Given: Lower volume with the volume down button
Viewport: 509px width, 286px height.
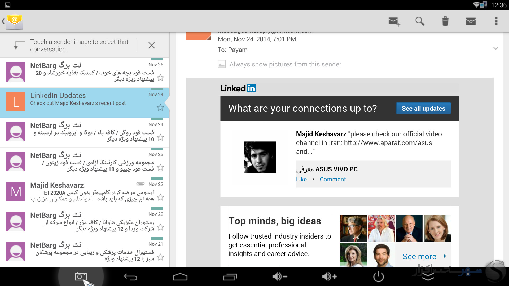Looking at the screenshot, I should pos(280,277).
